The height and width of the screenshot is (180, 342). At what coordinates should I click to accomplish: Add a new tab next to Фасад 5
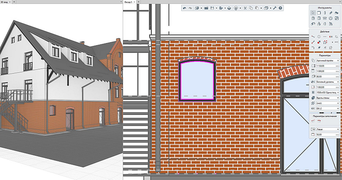pyautogui.click(x=138, y=2)
